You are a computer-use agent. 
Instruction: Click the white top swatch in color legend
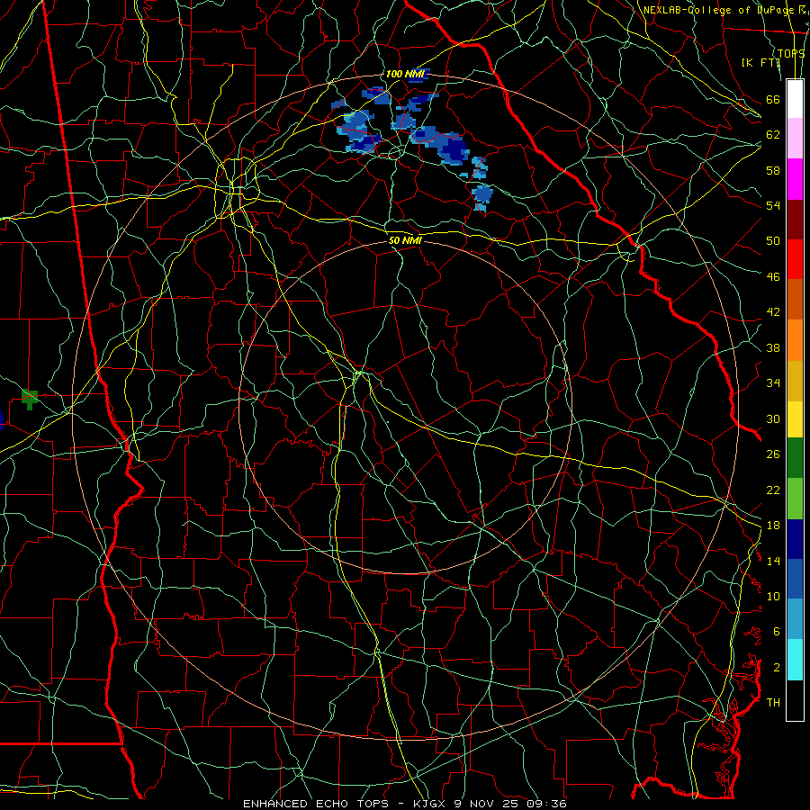pyautogui.click(x=795, y=99)
